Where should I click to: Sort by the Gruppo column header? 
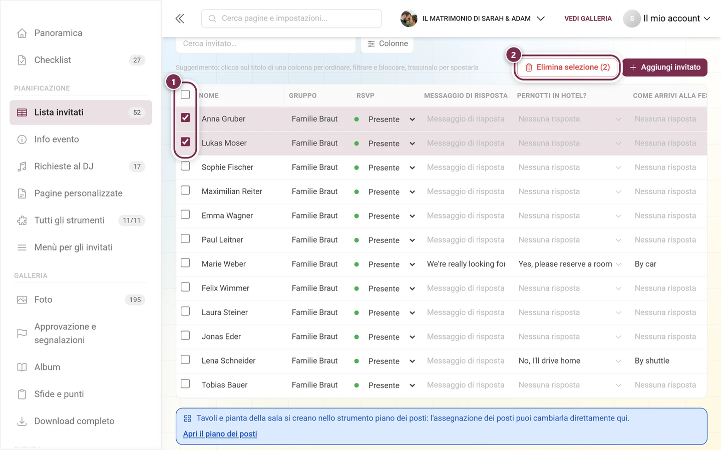point(302,95)
